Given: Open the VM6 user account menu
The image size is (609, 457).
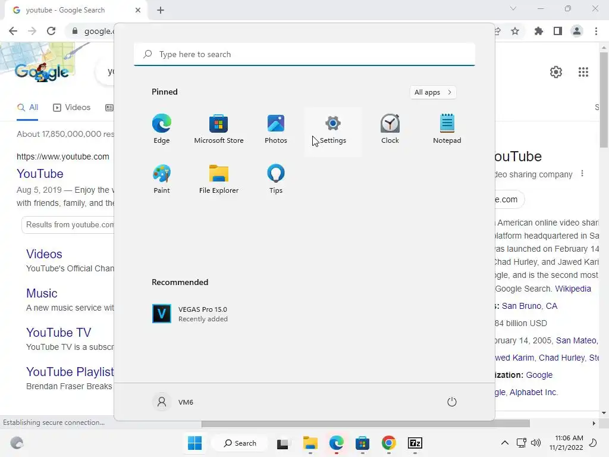Looking at the screenshot, I should tap(173, 402).
